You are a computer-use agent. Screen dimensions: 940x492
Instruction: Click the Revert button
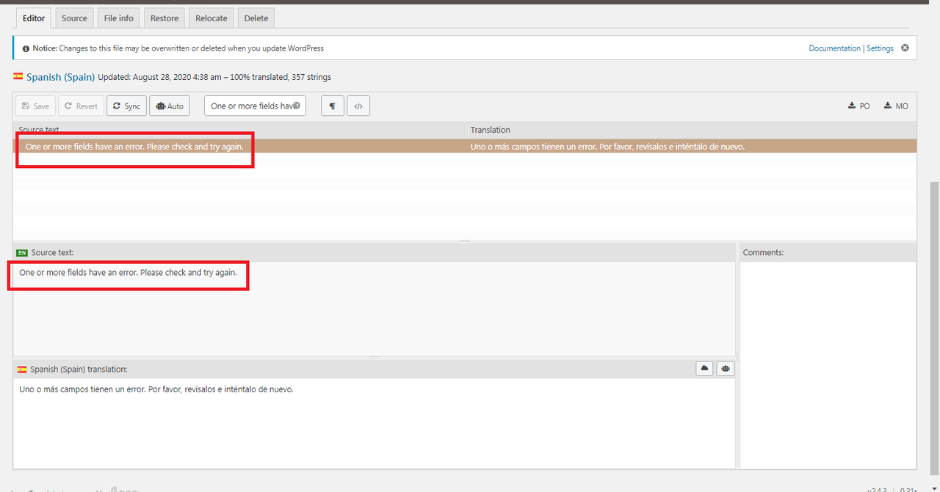tap(81, 106)
